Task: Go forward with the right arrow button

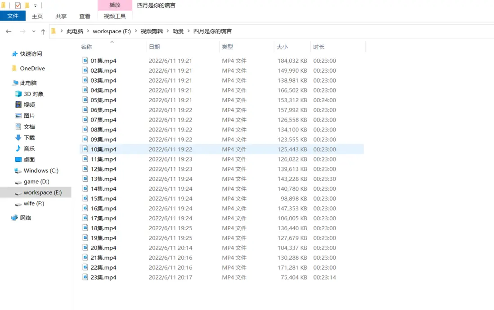Action: pos(22,31)
